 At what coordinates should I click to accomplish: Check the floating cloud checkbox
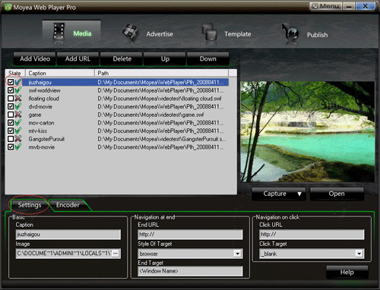click(x=11, y=98)
